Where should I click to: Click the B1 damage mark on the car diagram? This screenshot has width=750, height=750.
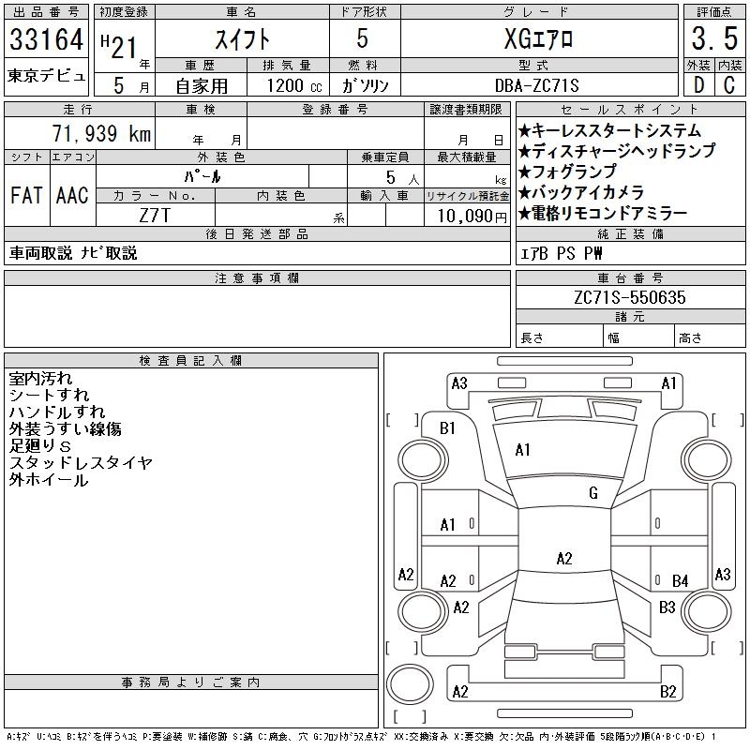(x=448, y=428)
